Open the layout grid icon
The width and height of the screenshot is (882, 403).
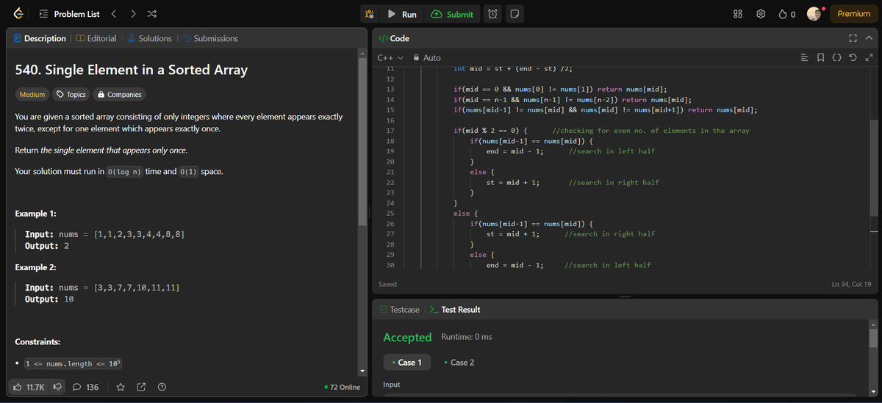739,14
